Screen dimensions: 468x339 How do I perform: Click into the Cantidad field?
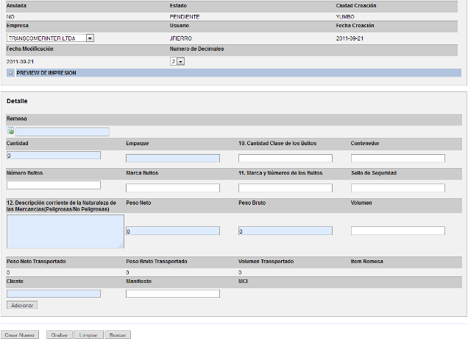click(x=53, y=155)
